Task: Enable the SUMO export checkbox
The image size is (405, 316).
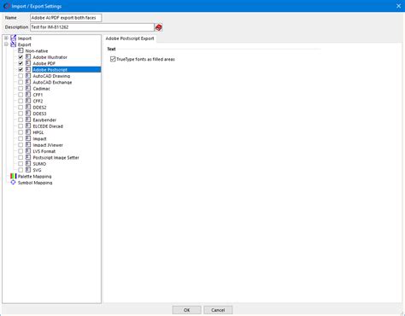Action: [21, 163]
